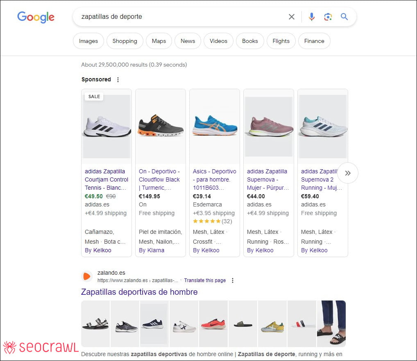Click the 5-star rating on the Asics listing
The height and width of the screenshot is (361, 417).
[x=207, y=221]
